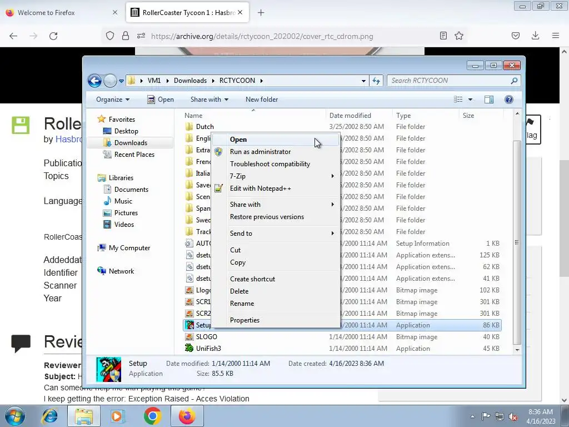Open Properties from context menu
569x427 pixels.
click(276, 320)
